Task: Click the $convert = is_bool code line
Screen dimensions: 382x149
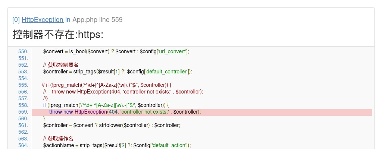Action: tap(116, 51)
